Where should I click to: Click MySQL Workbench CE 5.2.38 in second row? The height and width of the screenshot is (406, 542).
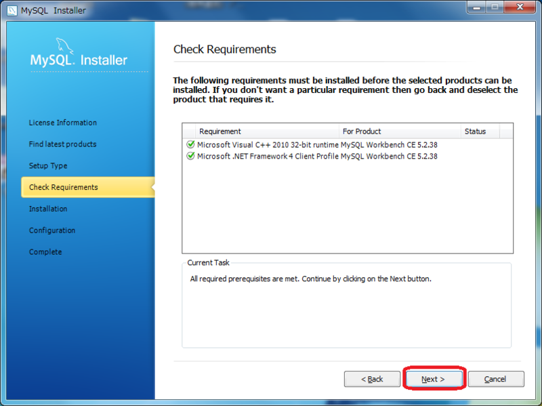389,157
